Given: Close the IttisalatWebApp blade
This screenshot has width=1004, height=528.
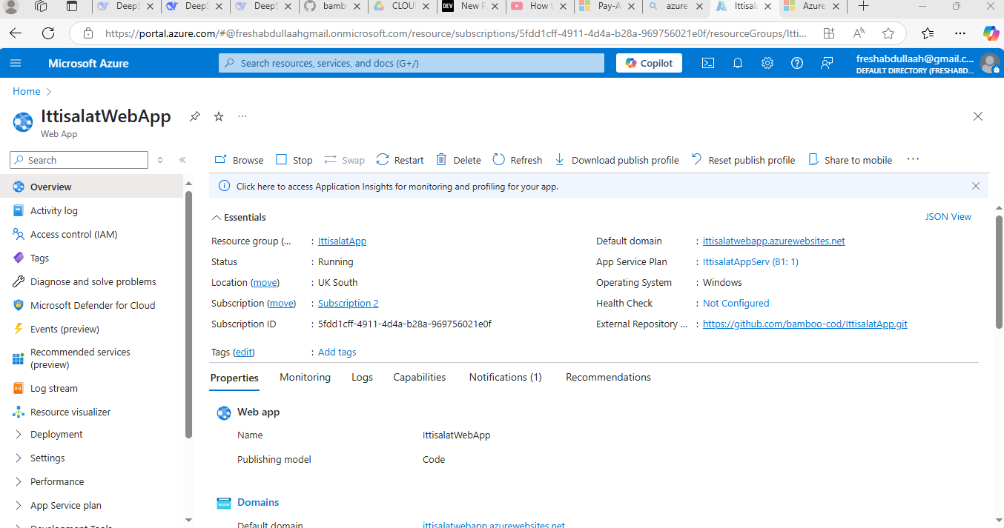Looking at the screenshot, I should coord(978,116).
